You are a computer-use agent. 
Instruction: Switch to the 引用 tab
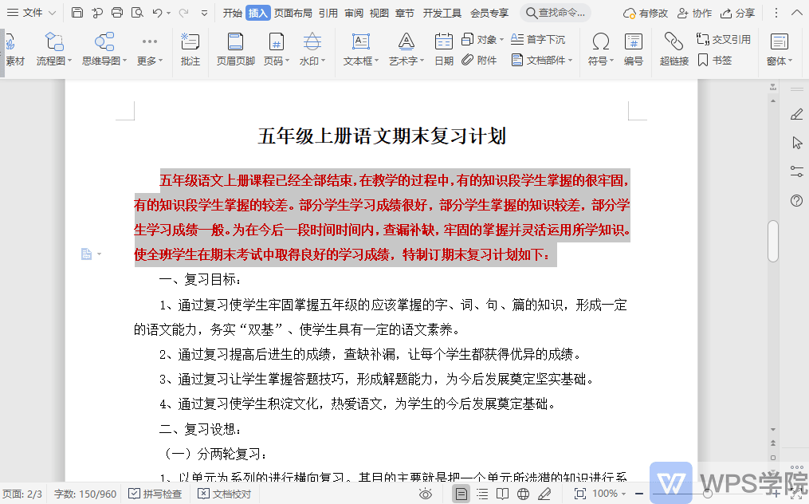coord(328,13)
